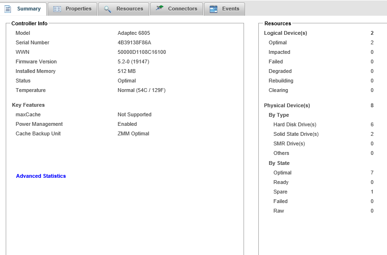
Task: Open the Resources tab
Action: click(130, 9)
